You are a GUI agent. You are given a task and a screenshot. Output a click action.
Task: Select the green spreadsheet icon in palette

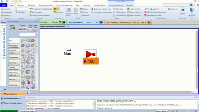tap(28, 72)
